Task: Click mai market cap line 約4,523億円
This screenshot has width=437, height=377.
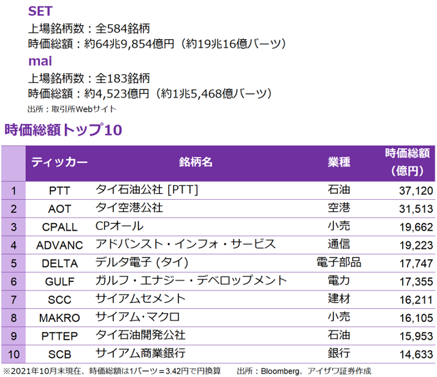Action: click(x=150, y=94)
